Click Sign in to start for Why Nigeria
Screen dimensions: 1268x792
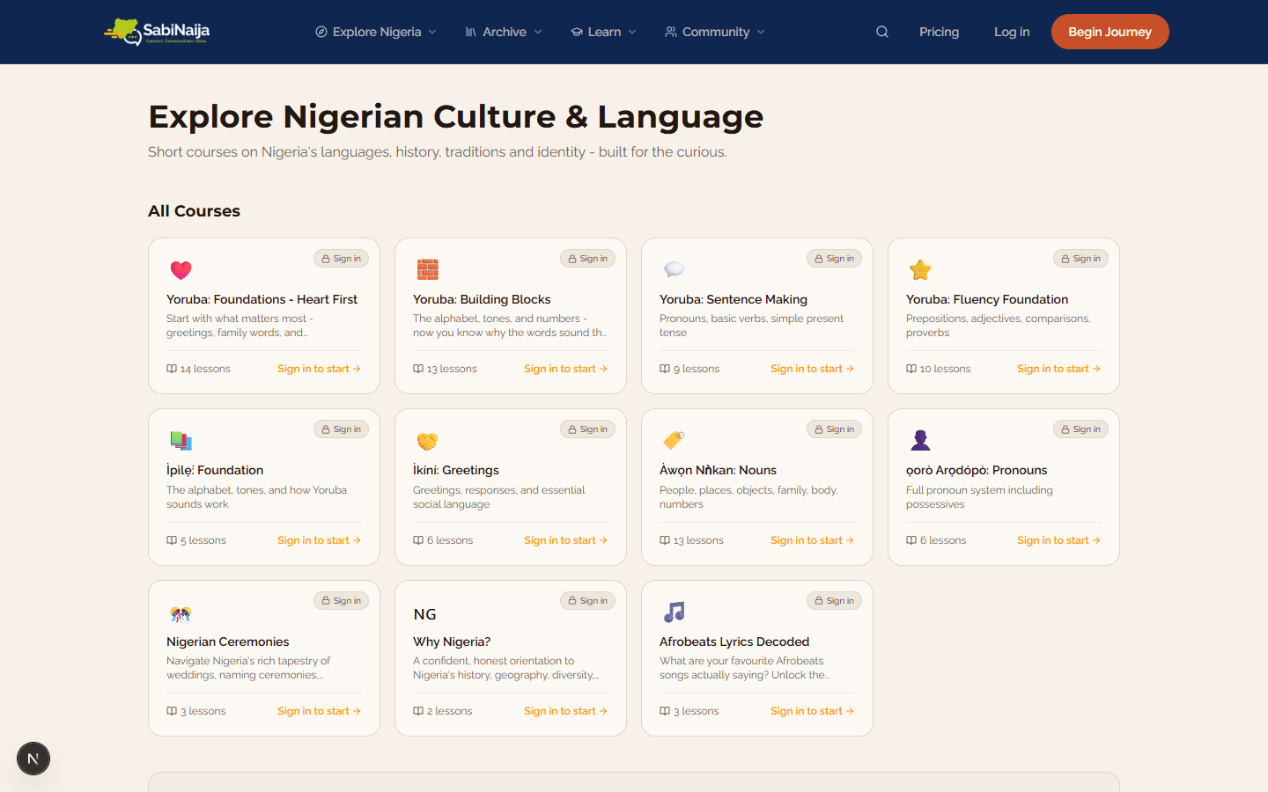[x=566, y=711]
